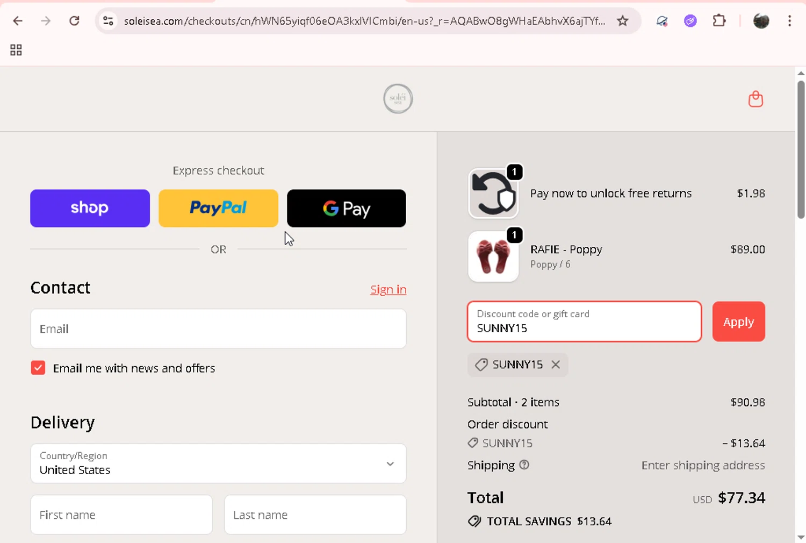
Task: Go forward in browser history
Action: click(46, 21)
